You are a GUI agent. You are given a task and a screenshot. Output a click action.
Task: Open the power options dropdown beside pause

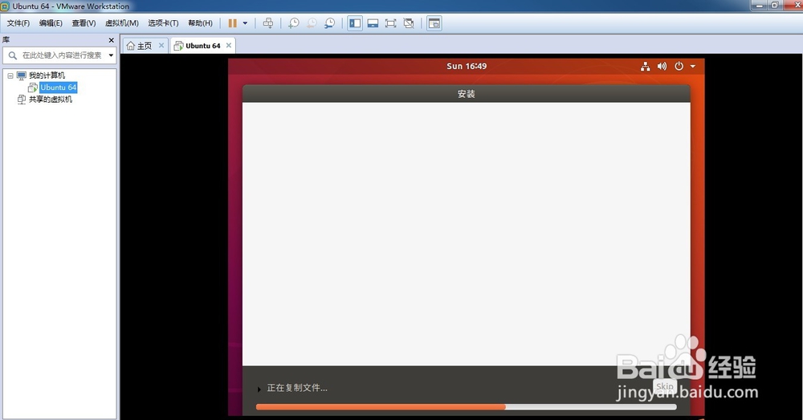click(x=245, y=23)
